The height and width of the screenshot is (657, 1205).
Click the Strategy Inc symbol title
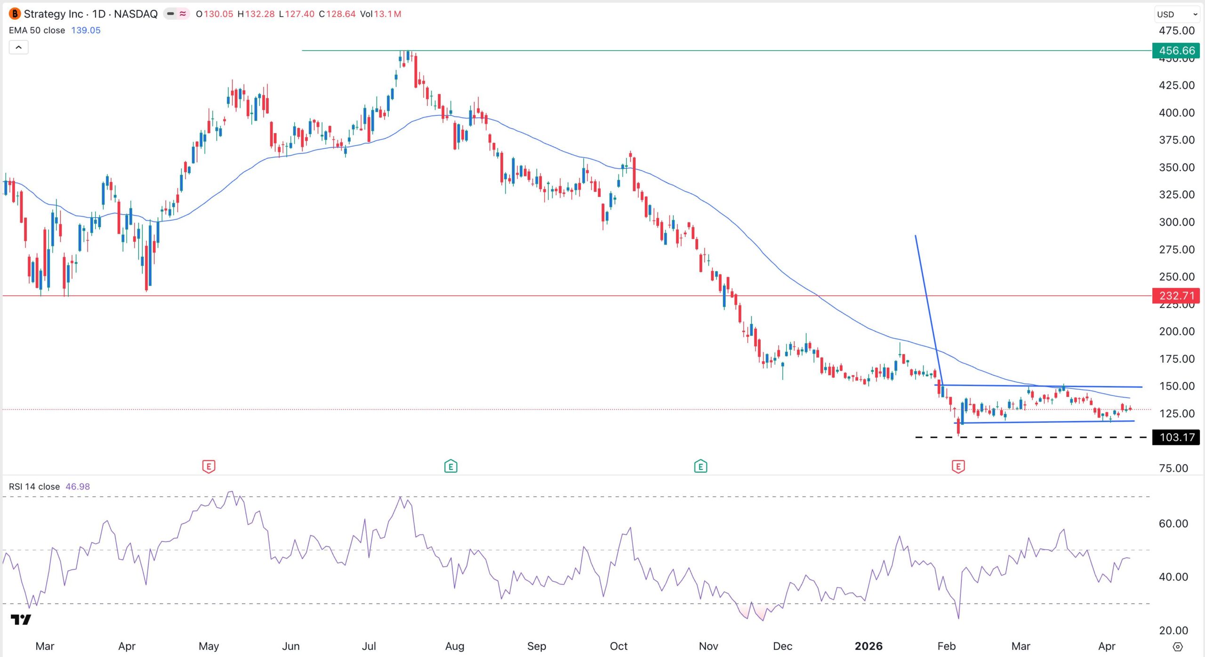pos(90,14)
